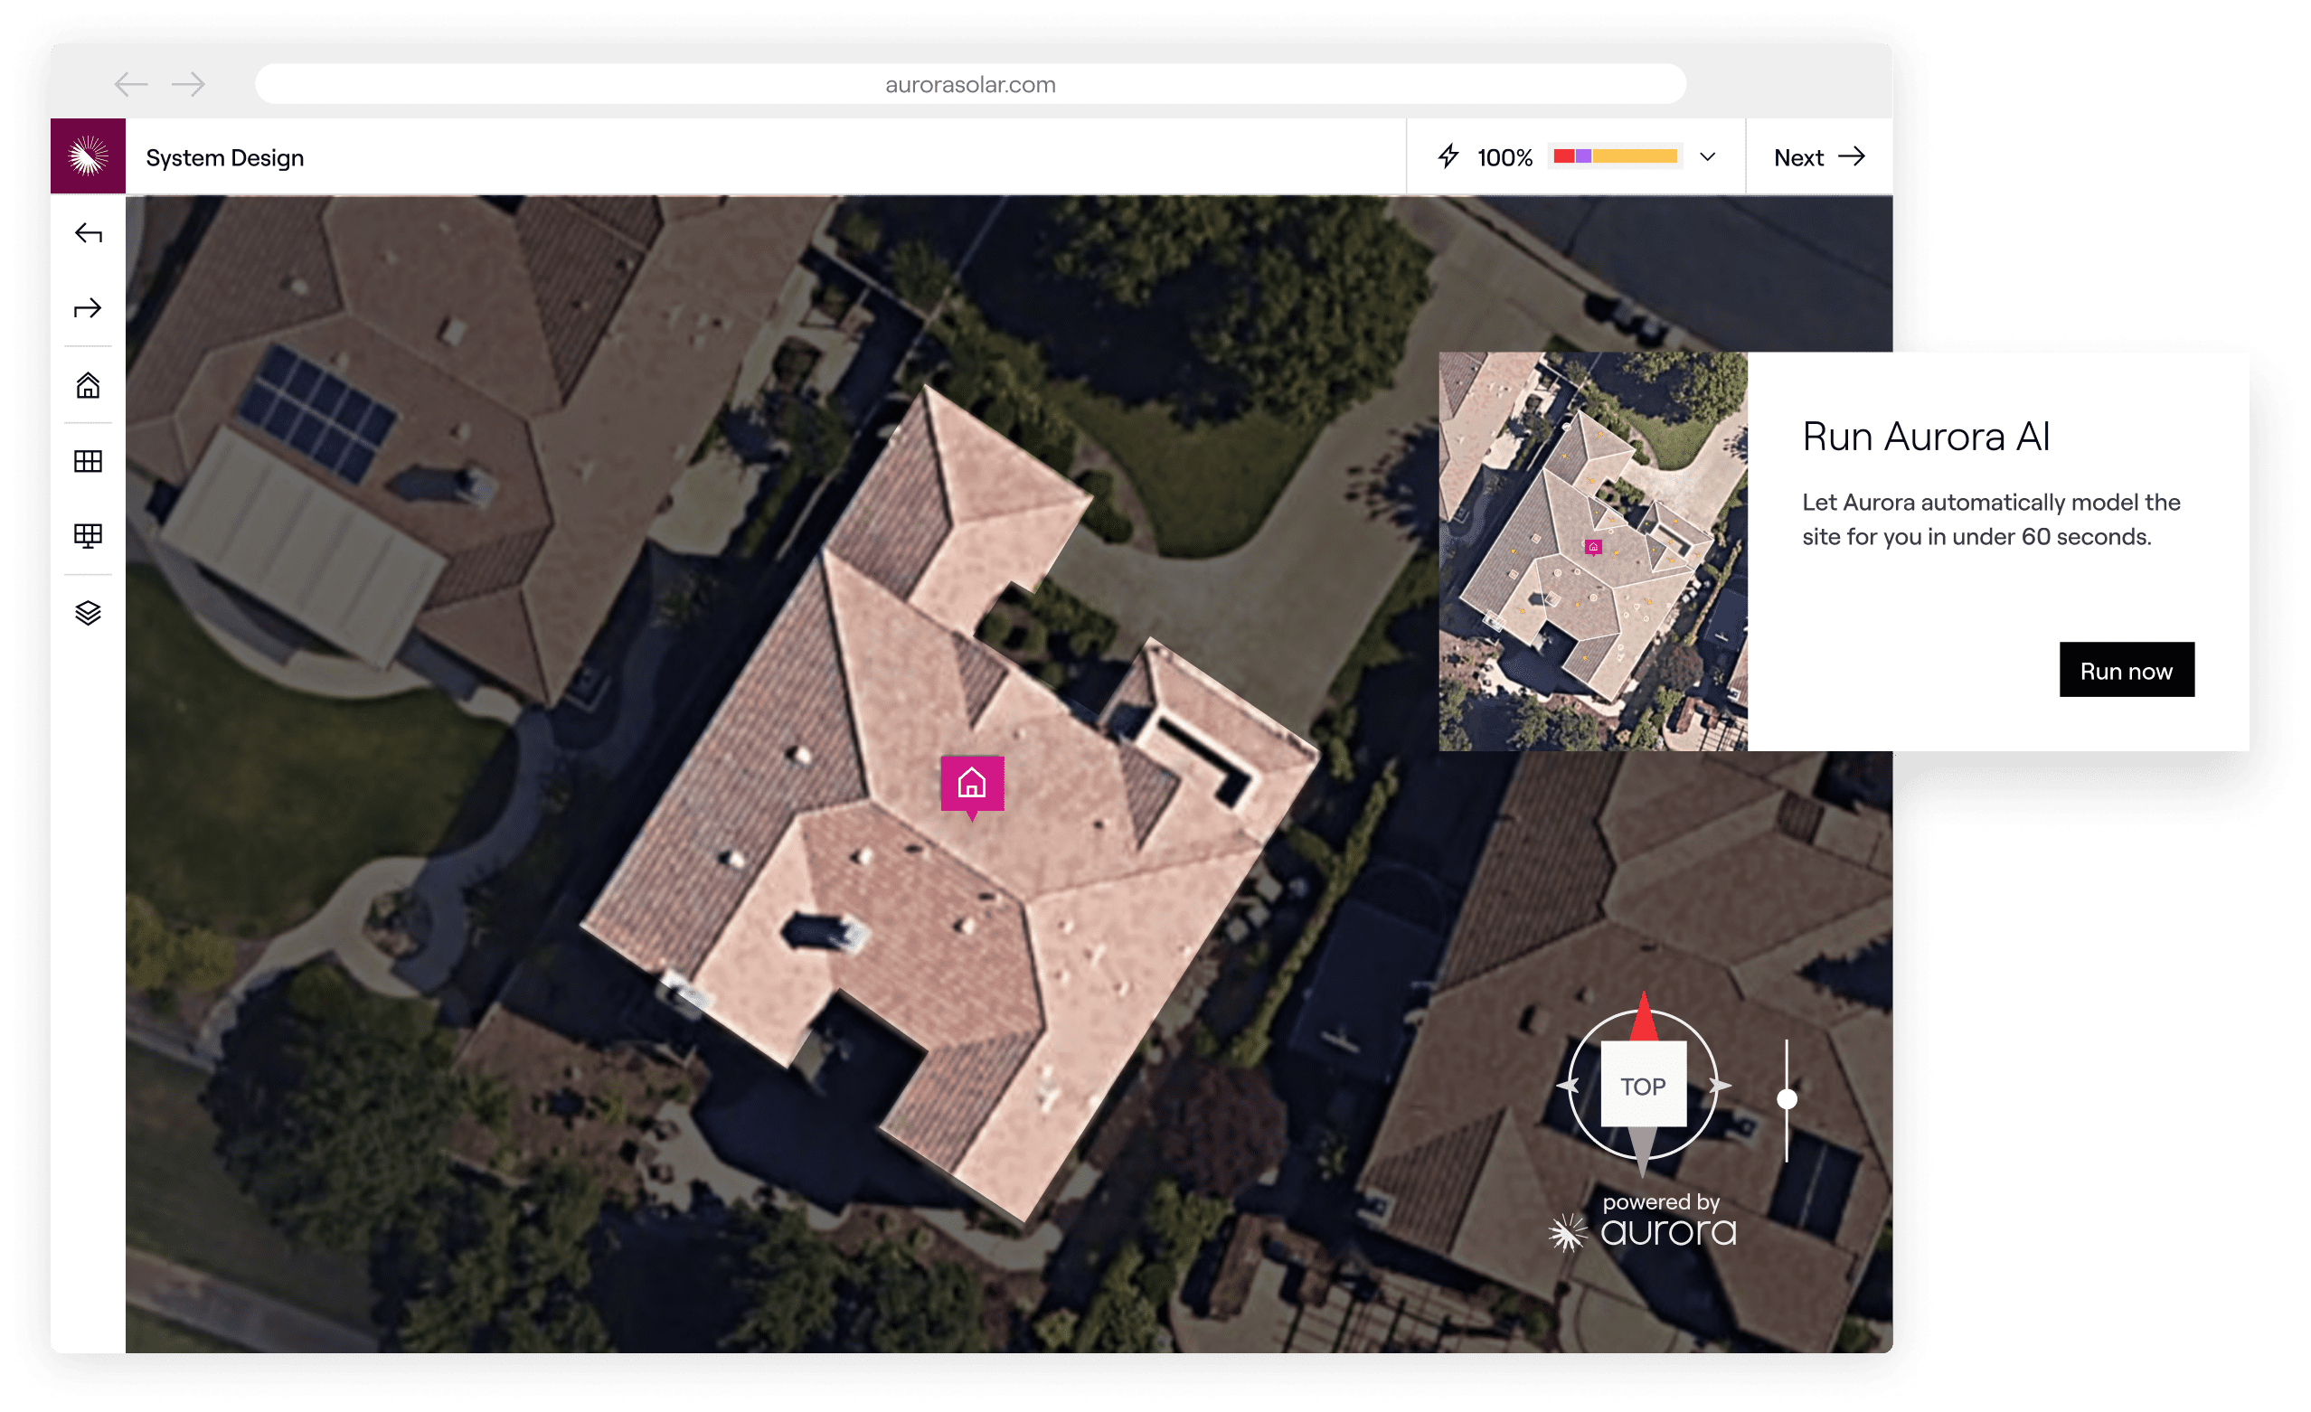This screenshot has width=2311, height=1412.
Task: Click the red-purple-yellow energy bar
Action: 1616,156
